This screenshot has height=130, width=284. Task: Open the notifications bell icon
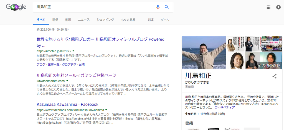[x=278, y=7]
